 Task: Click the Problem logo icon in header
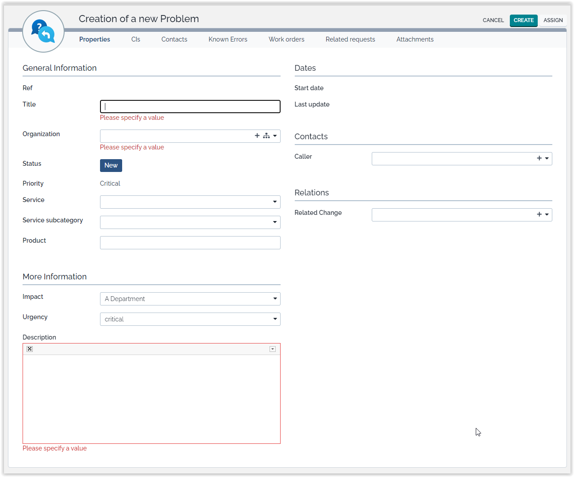pos(43,31)
